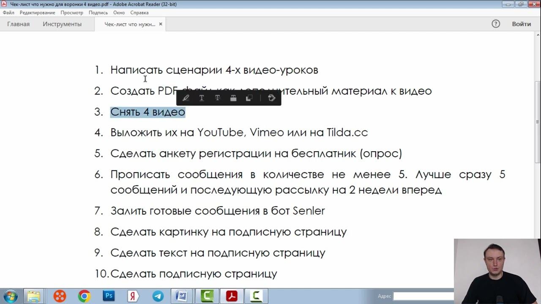This screenshot has height=304, width=541.
Task: Close the Чек-лист document tab
Action: coord(161,24)
